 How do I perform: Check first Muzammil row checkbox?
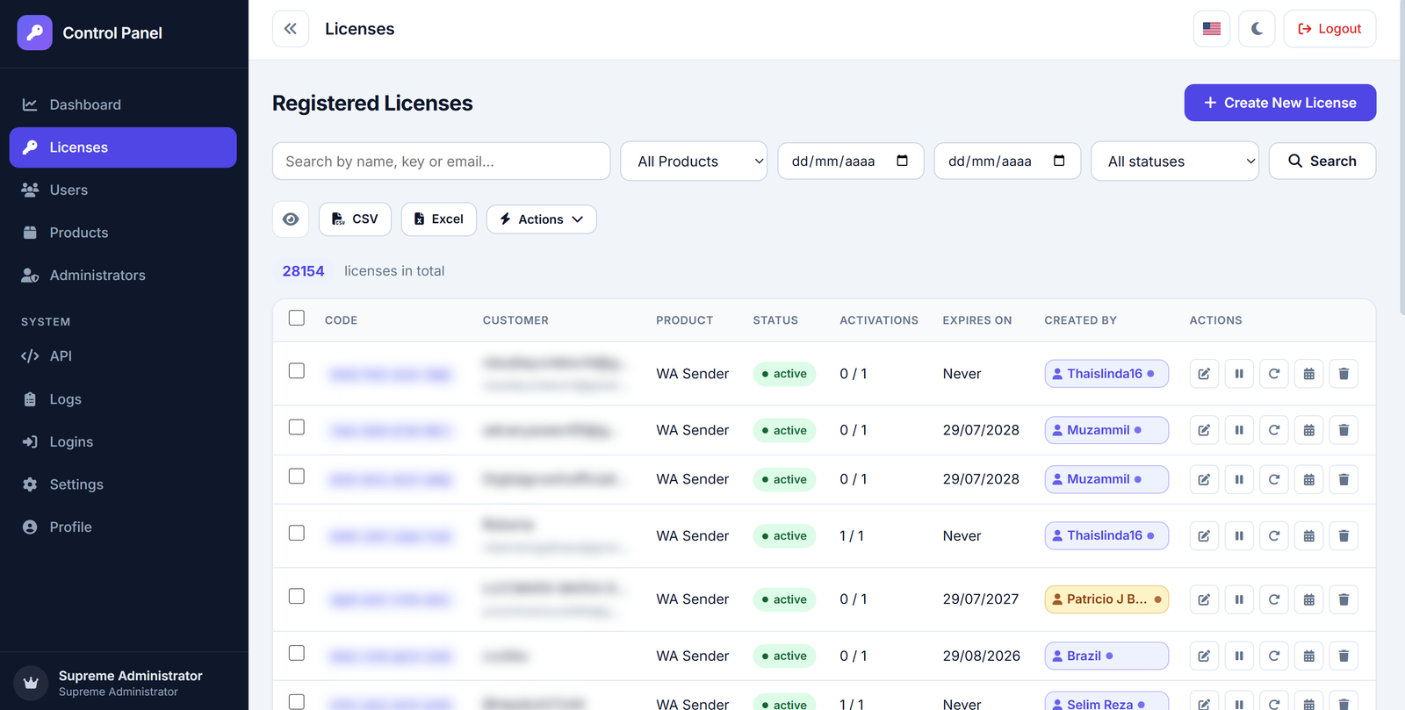(x=297, y=427)
